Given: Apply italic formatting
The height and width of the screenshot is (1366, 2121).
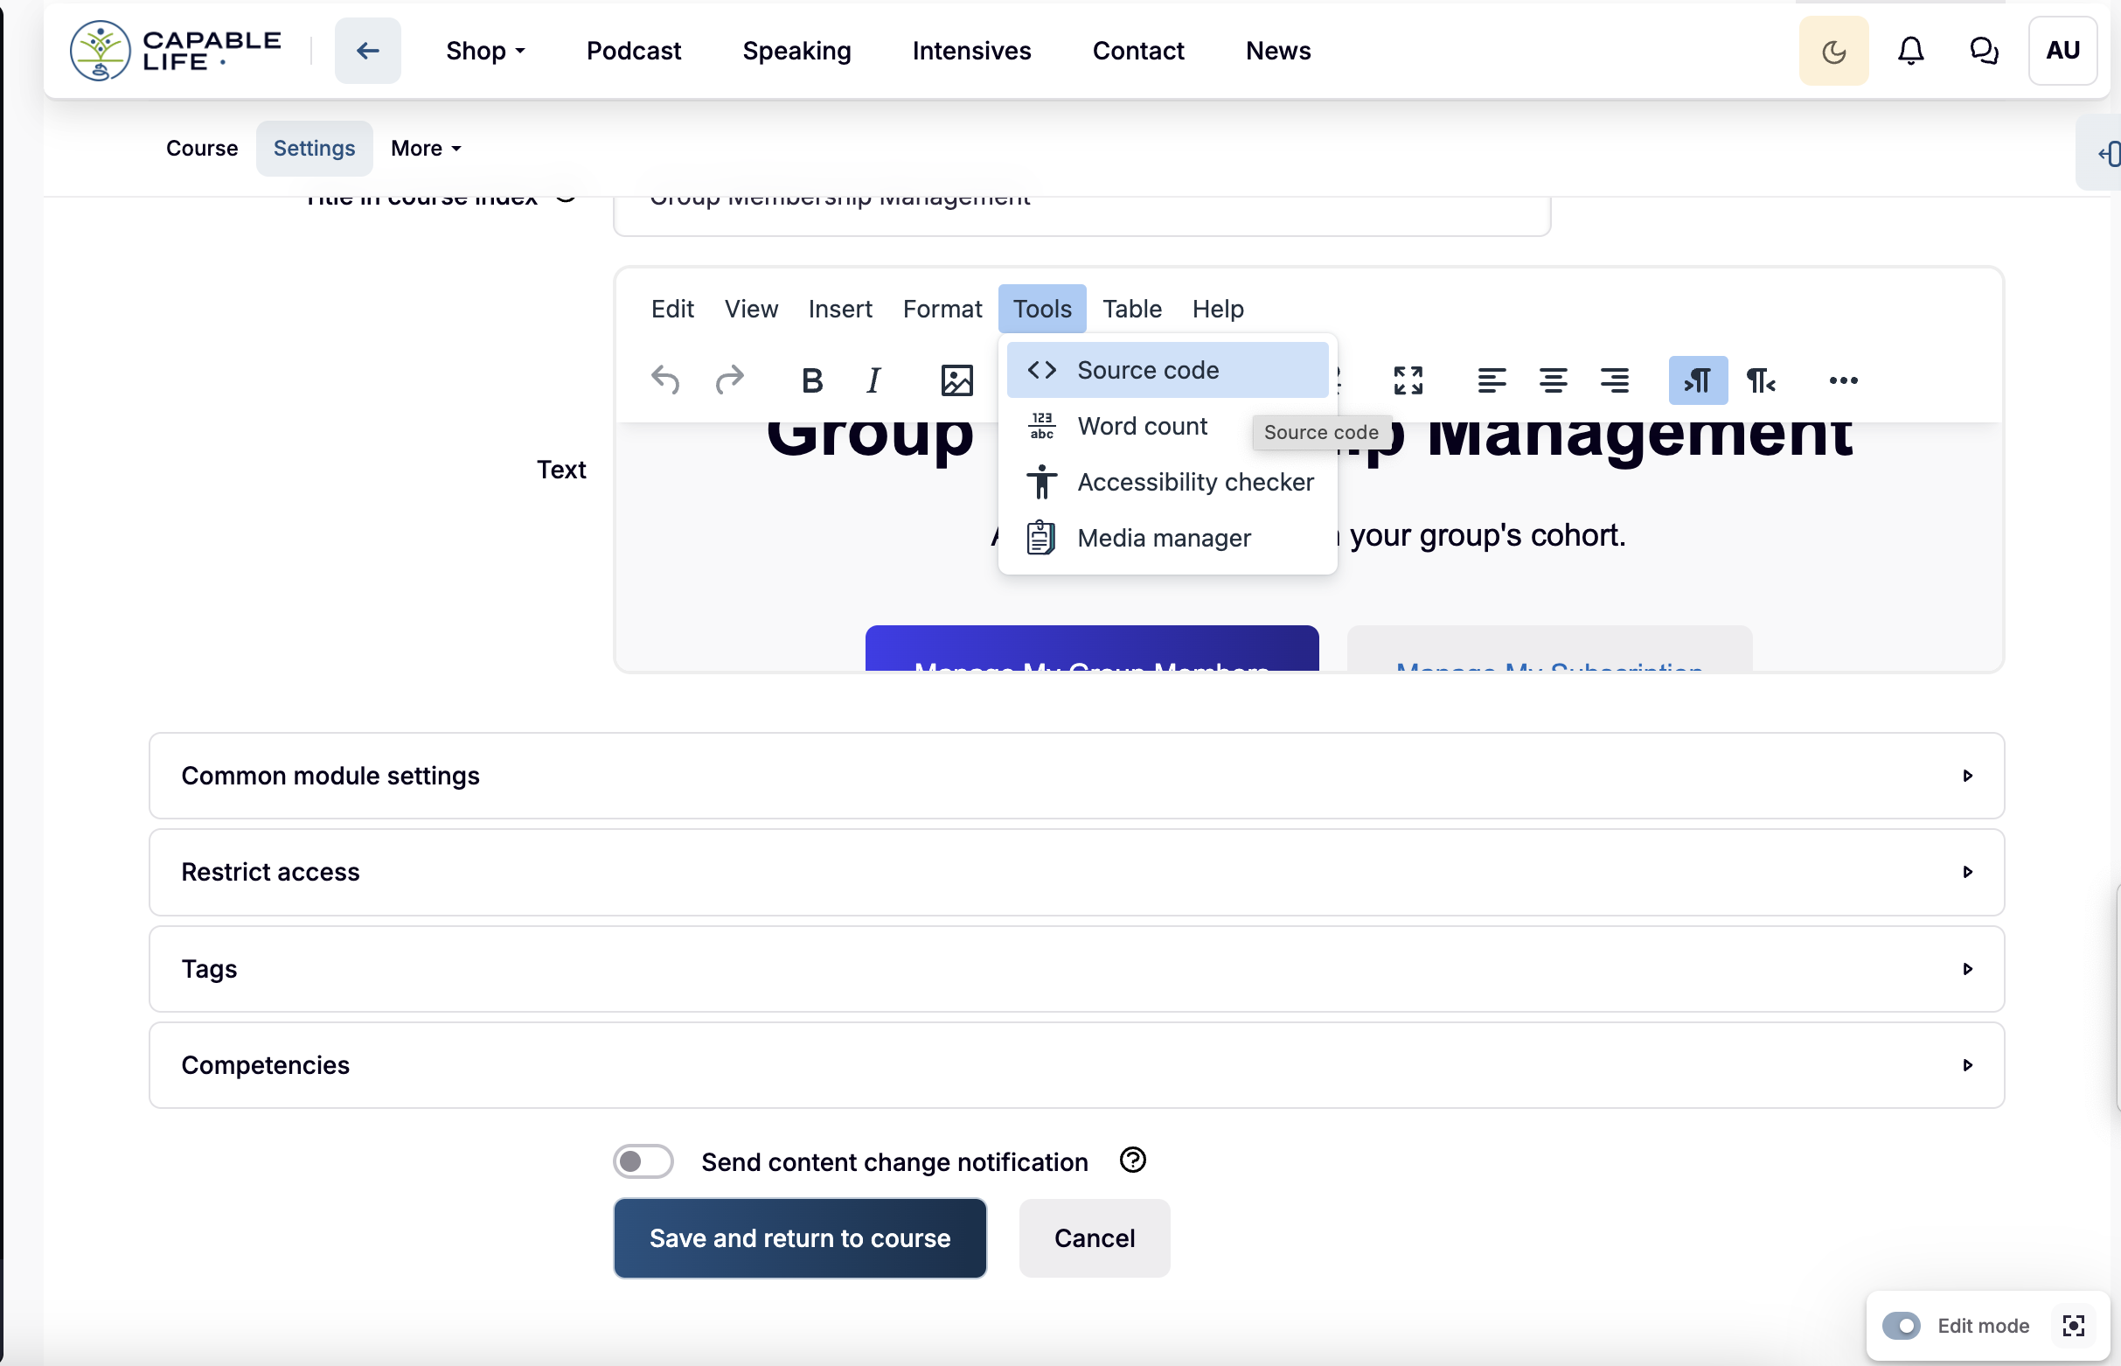Looking at the screenshot, I should [873, 380].
